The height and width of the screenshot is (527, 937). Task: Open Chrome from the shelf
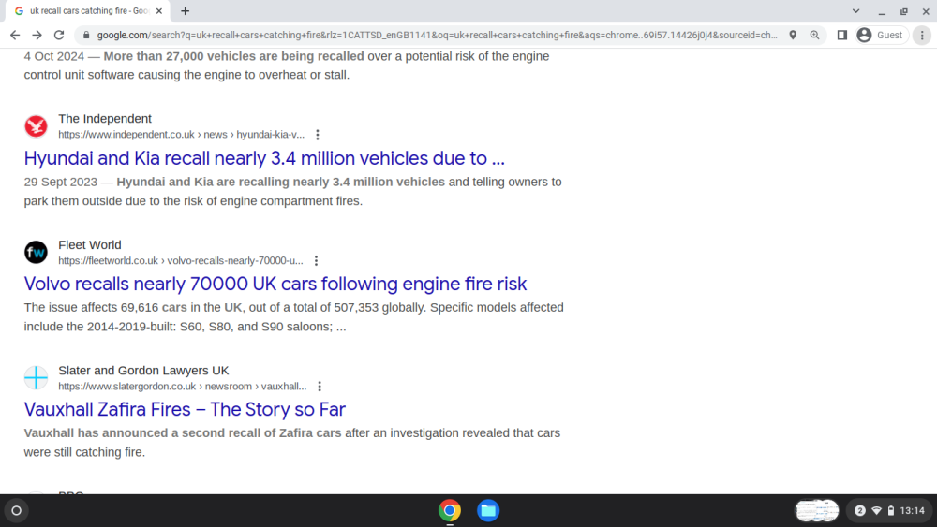point(450,511)
